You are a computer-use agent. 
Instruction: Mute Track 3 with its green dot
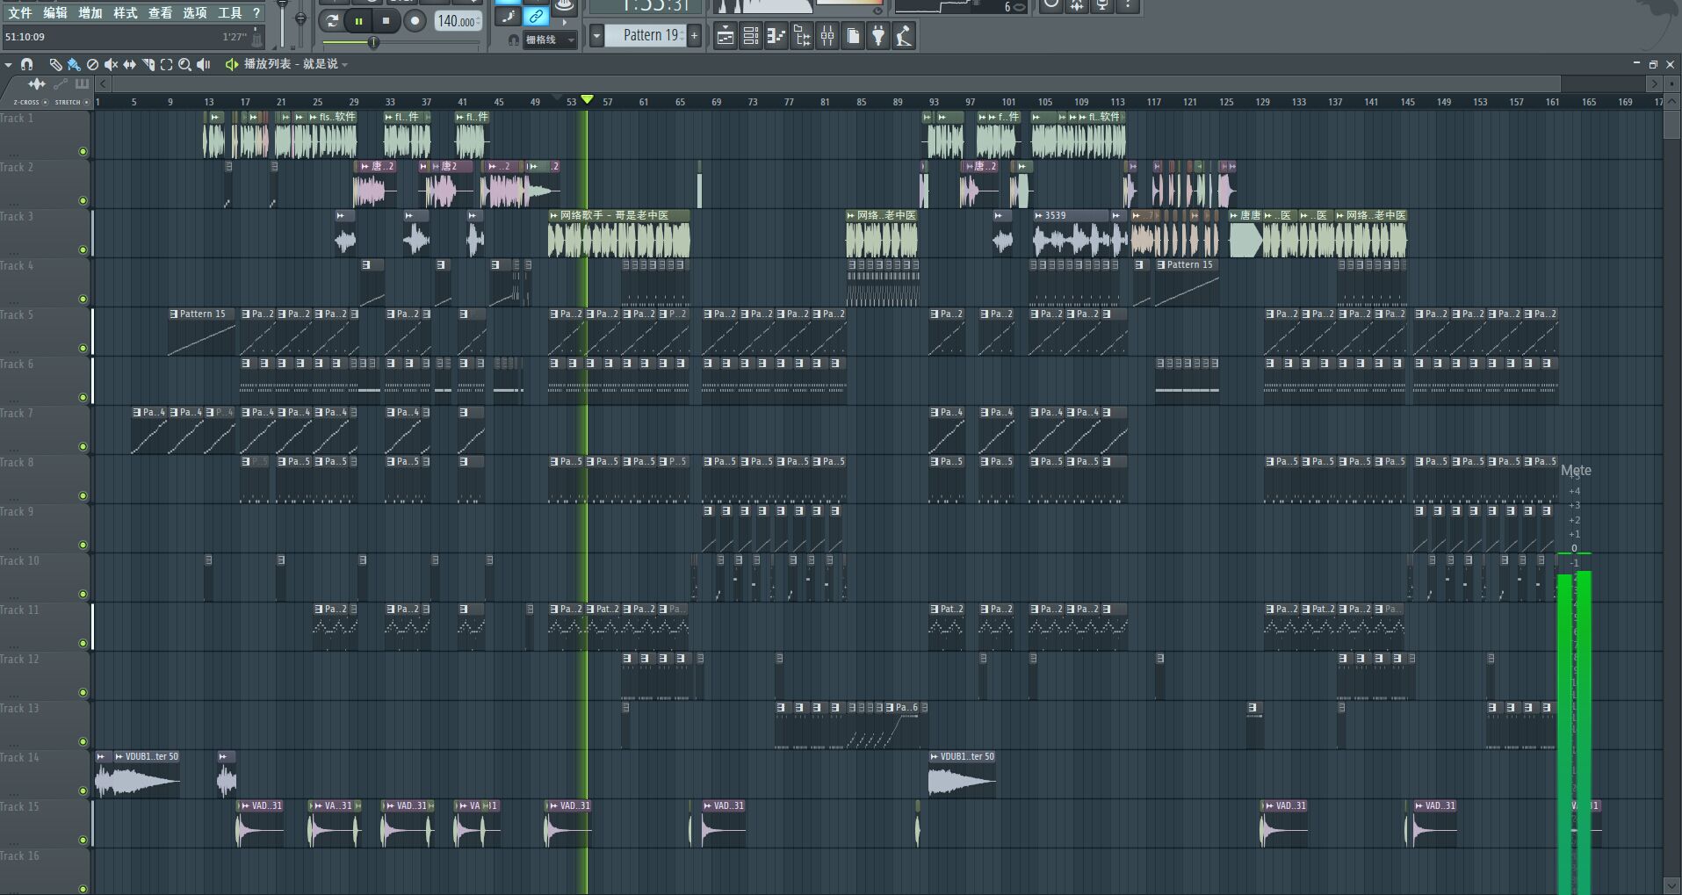point(83,249)
